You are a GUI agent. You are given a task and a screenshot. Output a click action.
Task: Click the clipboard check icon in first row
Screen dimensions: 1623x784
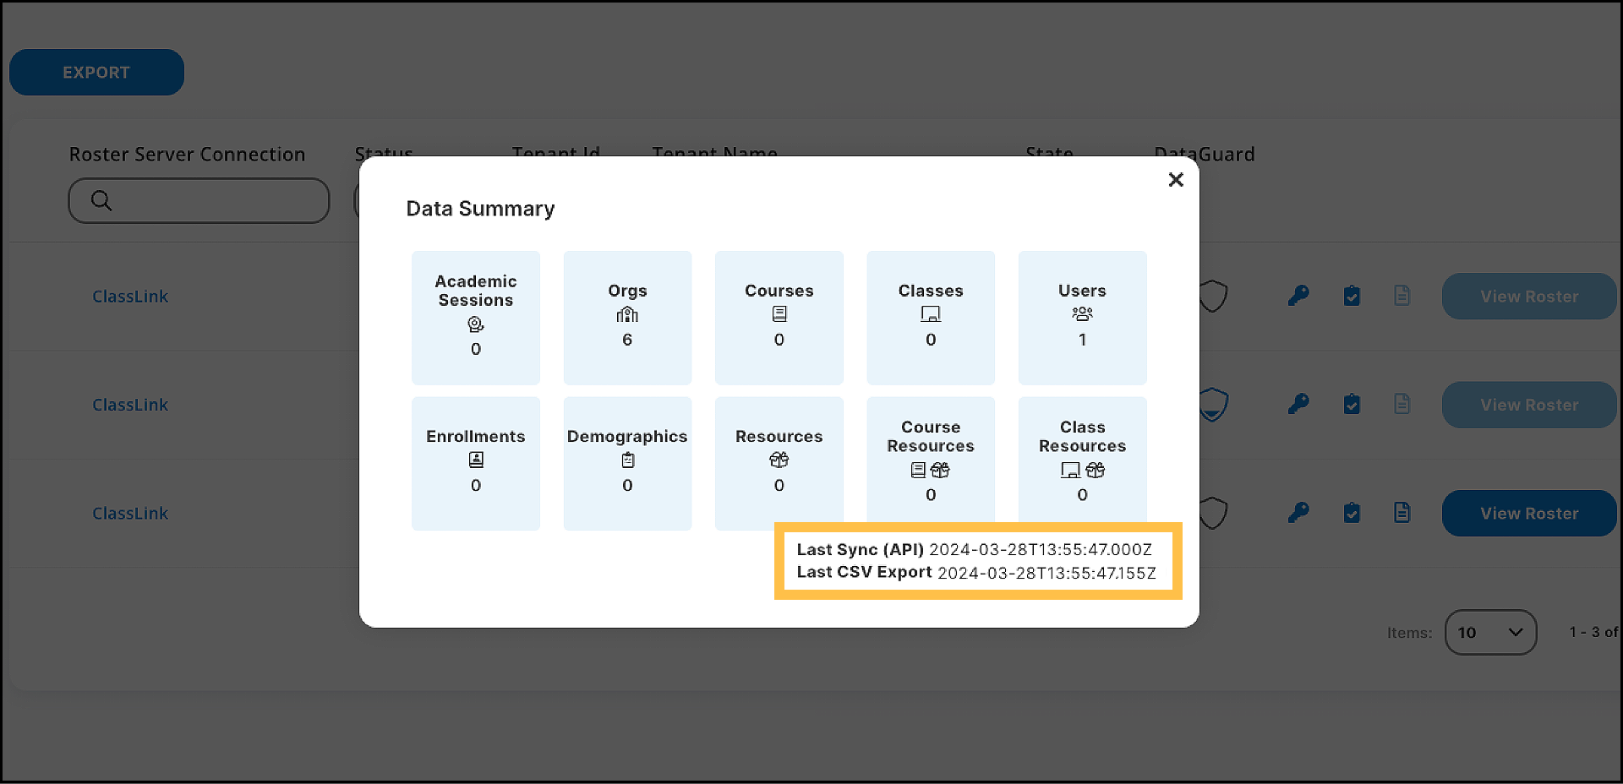click(x=1352, y=296)
